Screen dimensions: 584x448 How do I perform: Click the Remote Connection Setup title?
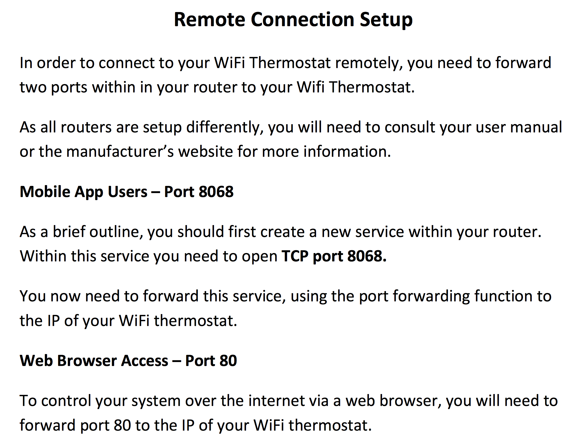click(293, 20)
